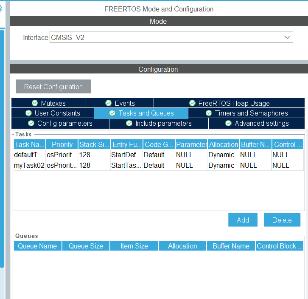
Task: Click stack size 128 in myTask02 row
Action: click(94, 165)
